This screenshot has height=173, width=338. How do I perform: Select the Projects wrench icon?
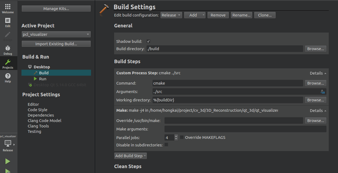(8, 64)
